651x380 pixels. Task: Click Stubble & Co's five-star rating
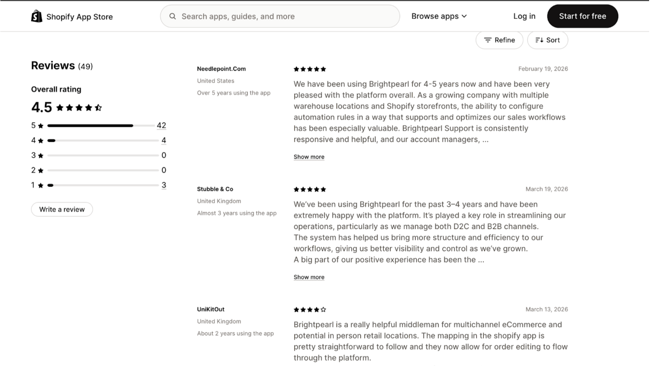coord(309,189)
